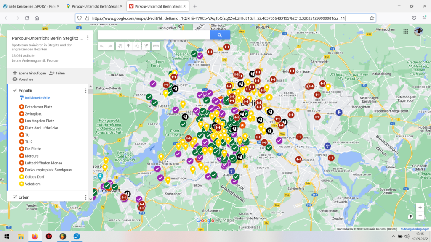Open the map title options menu
Screen dimensions: 431x242
[x=88, y=38]
